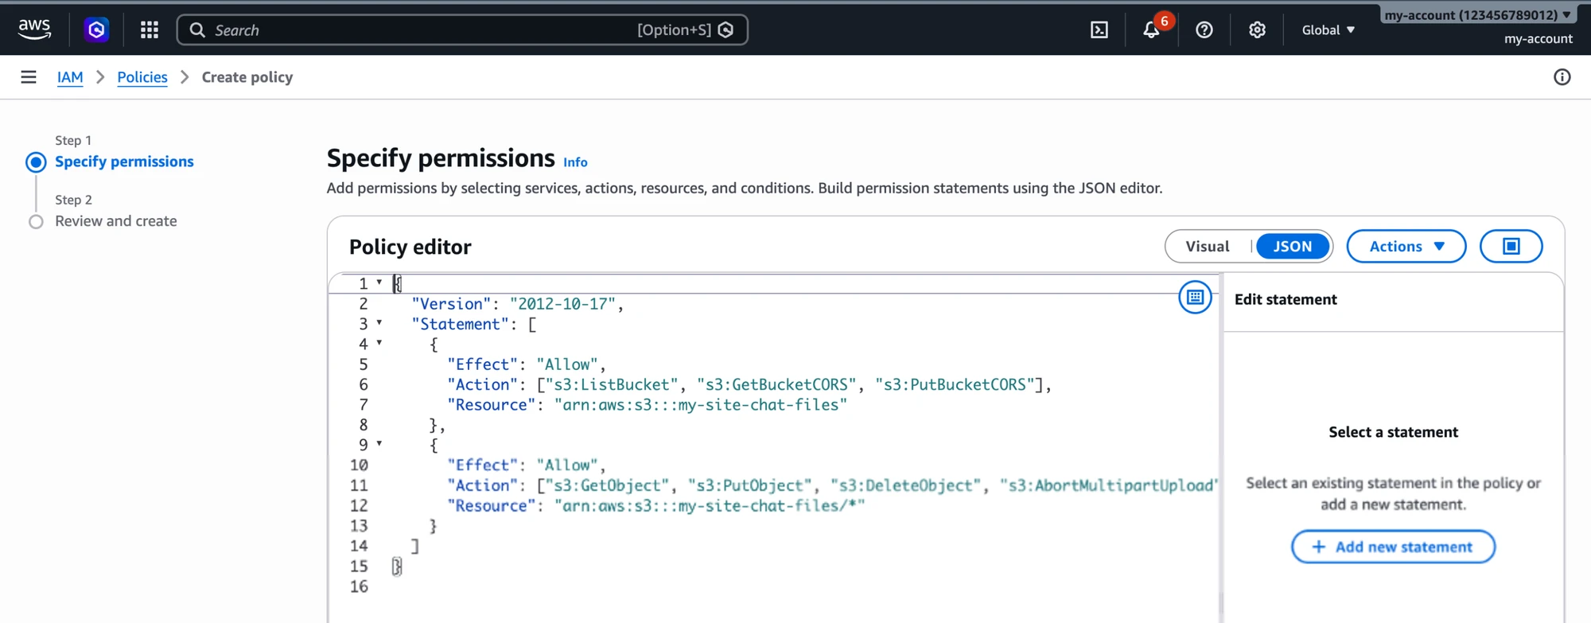
Task: Open the Global region dropdown
Action: coord(1328,29)
